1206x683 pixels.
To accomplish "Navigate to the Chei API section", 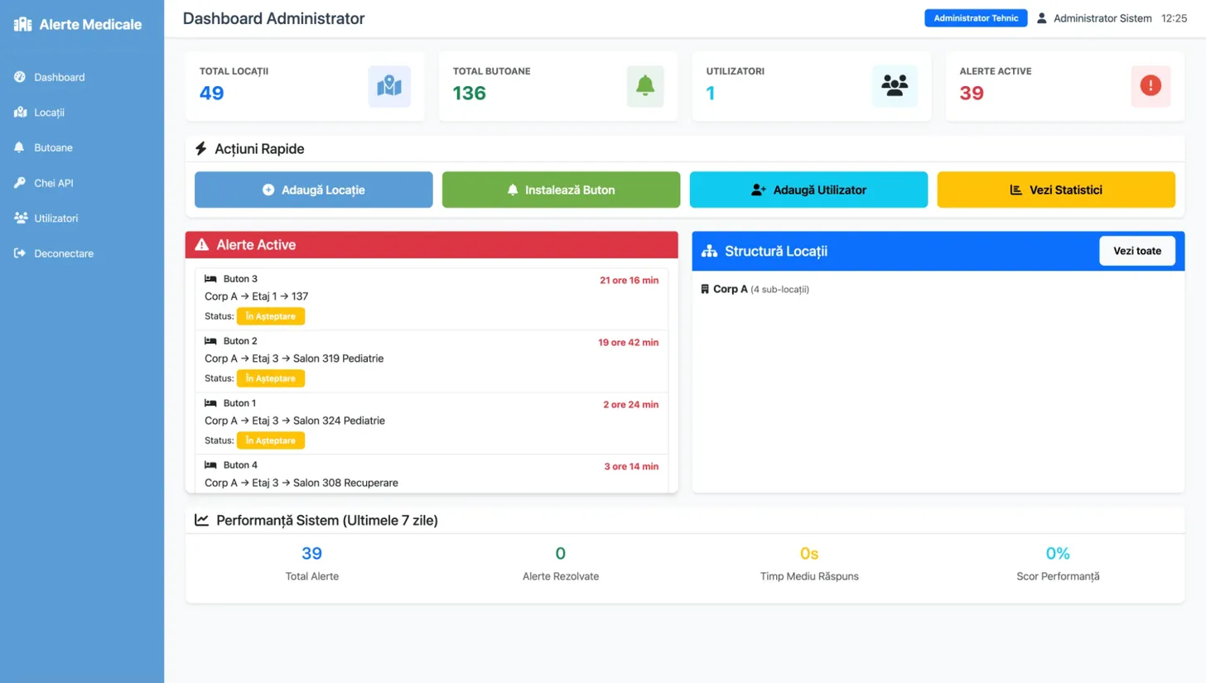I will click(x=54, y=183).
